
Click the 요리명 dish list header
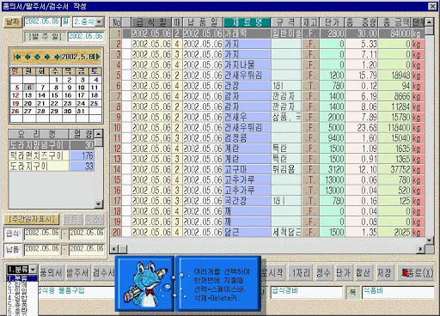point(39,134)
